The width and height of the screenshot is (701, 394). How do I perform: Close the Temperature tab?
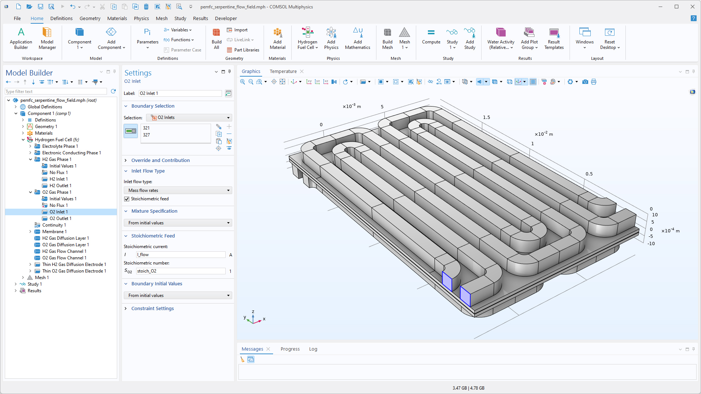302,72
